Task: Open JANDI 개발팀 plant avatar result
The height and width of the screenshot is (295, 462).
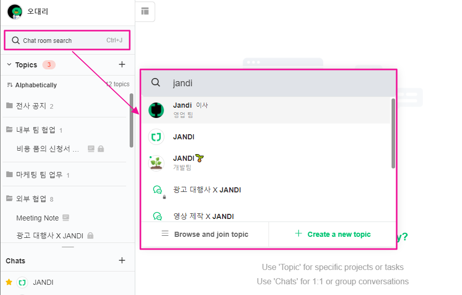Action: (156, 163)
